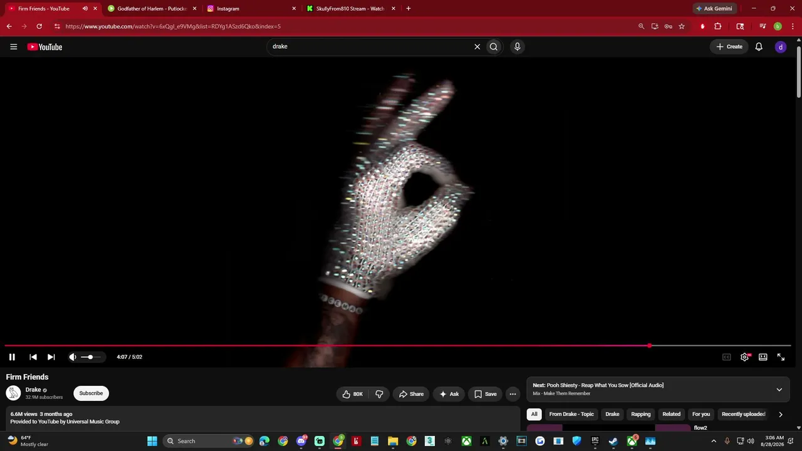Ask about this video
This screenshot has width=802, height=451.
449,394
